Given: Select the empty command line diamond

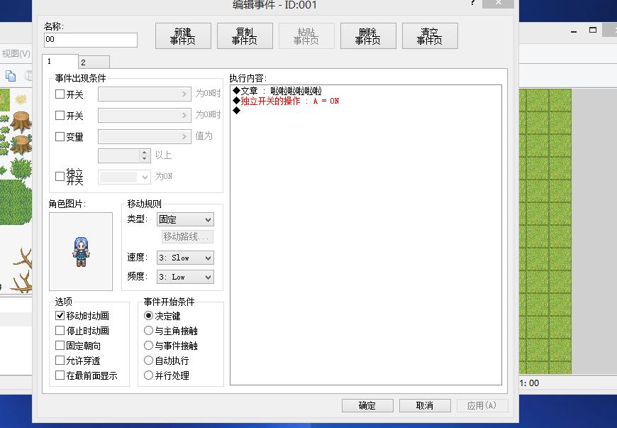Looking at the screenshot, I should pyautogui.click(x=236, y=111).
